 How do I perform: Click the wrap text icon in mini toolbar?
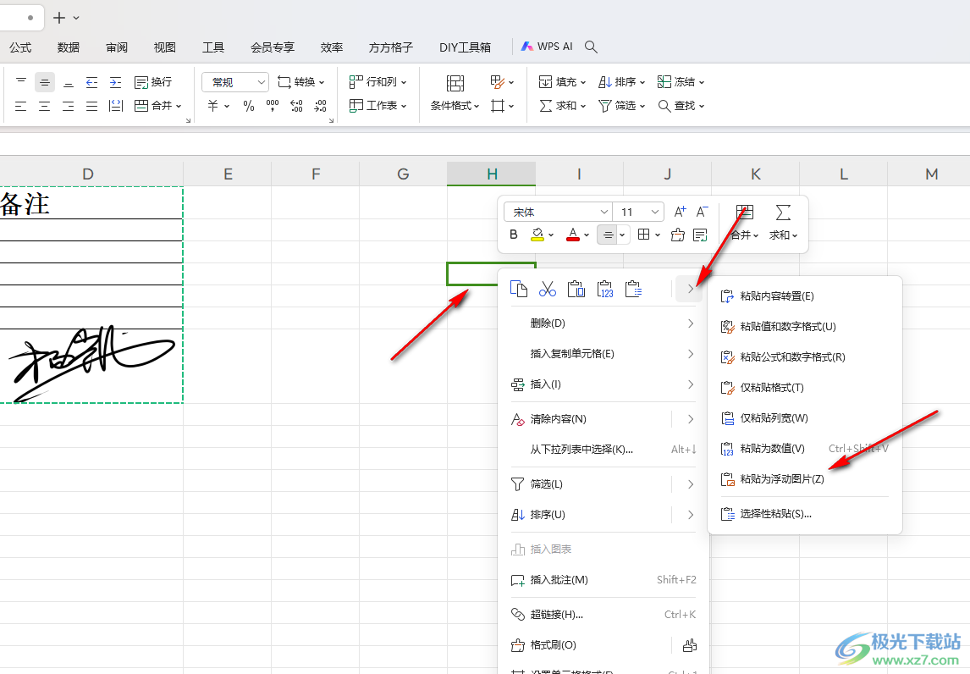[x=700, y=235]
